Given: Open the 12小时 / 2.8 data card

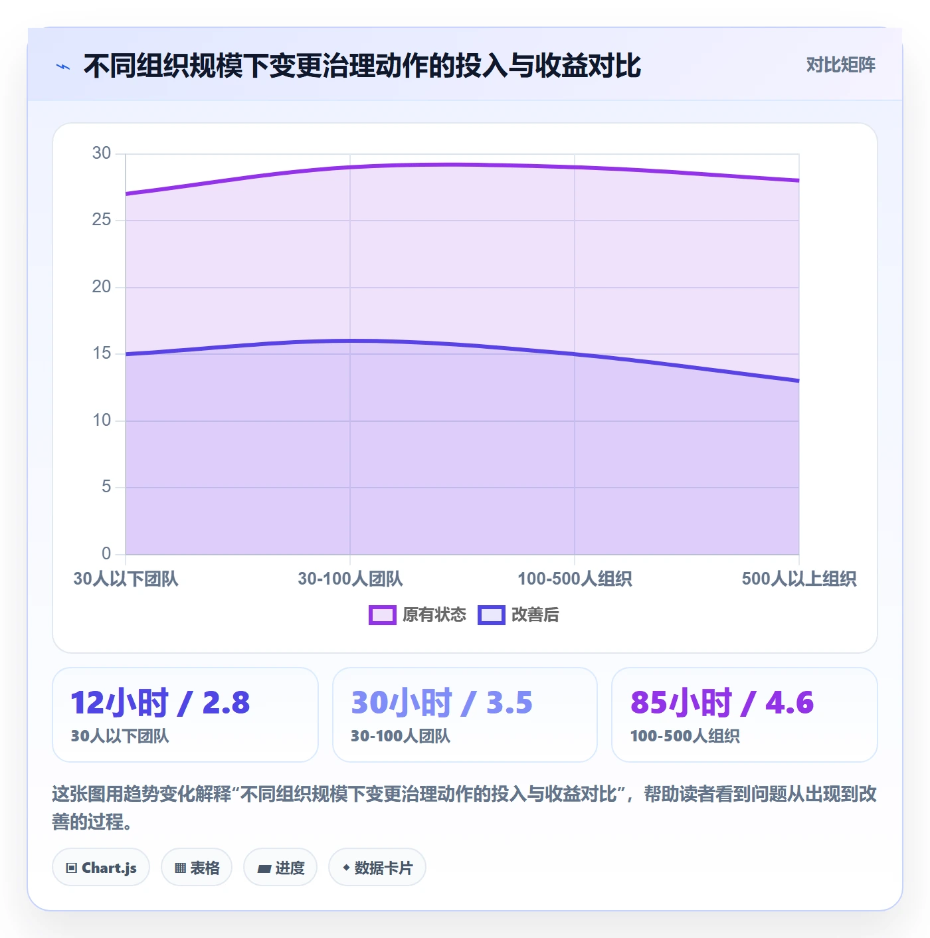Looking at the screenshot, I should (x=185, y=715).
